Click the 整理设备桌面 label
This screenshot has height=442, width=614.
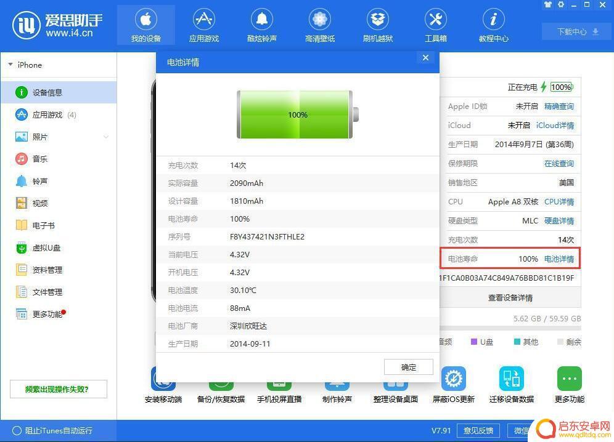tap(396, 400)
